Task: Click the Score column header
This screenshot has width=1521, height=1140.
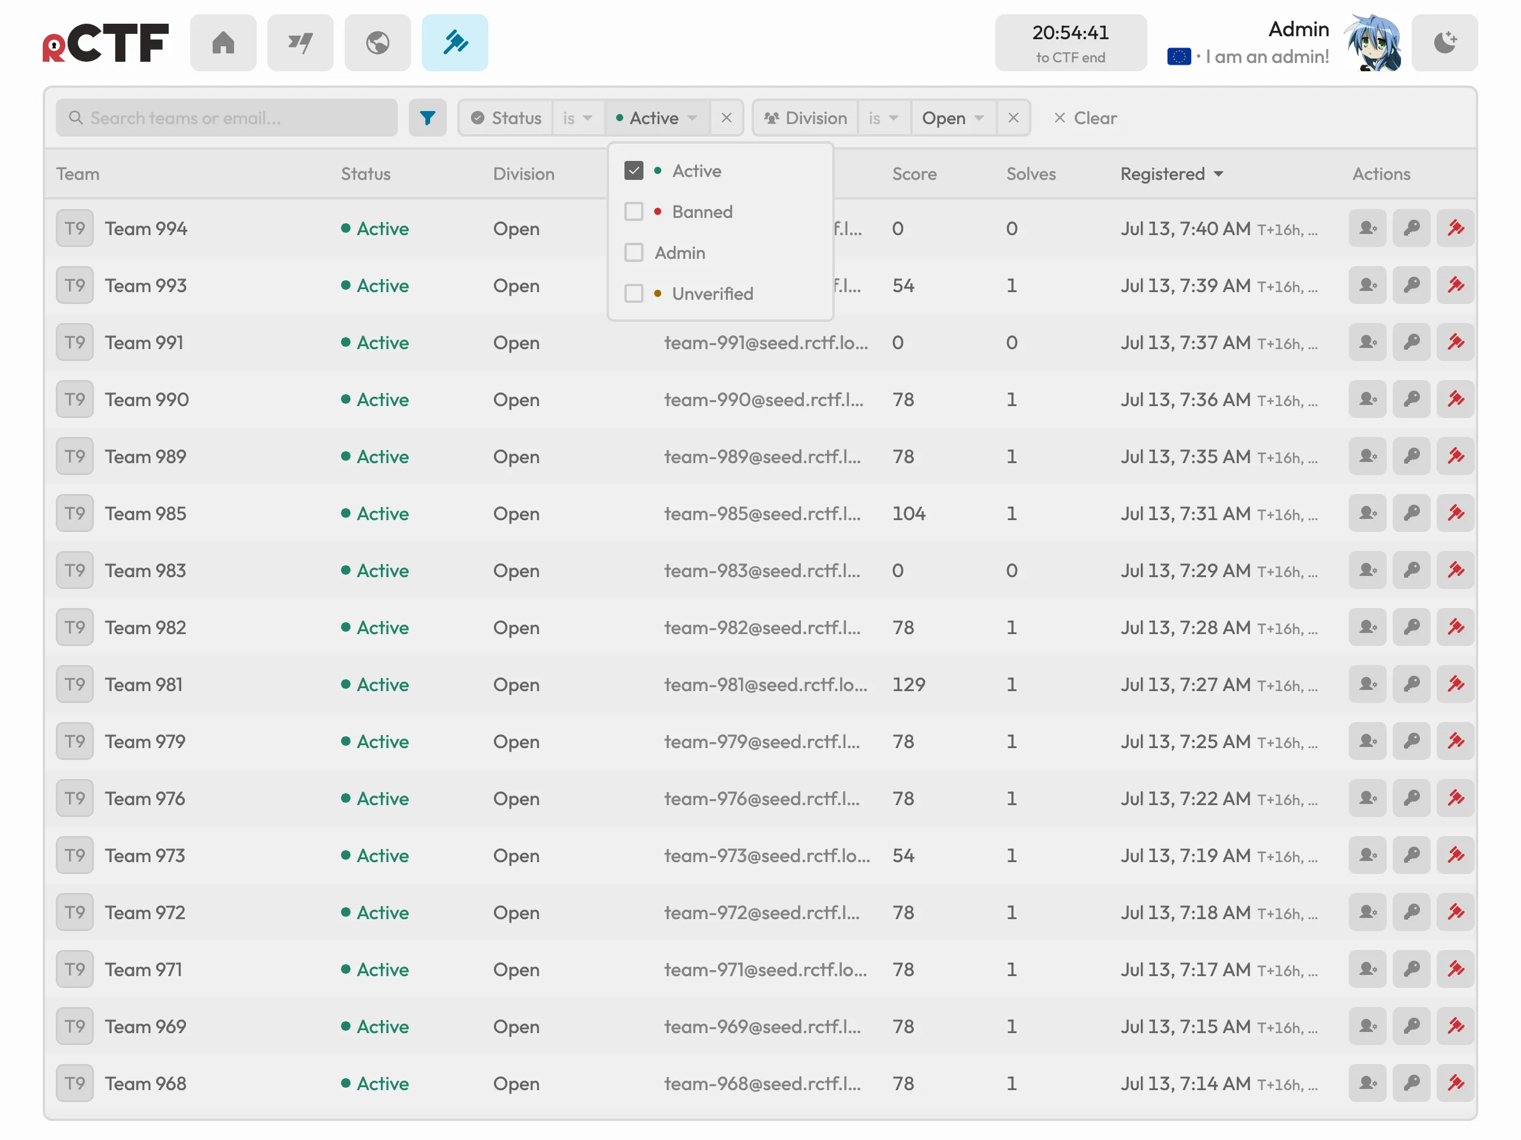Action: (x=914, y=174)
